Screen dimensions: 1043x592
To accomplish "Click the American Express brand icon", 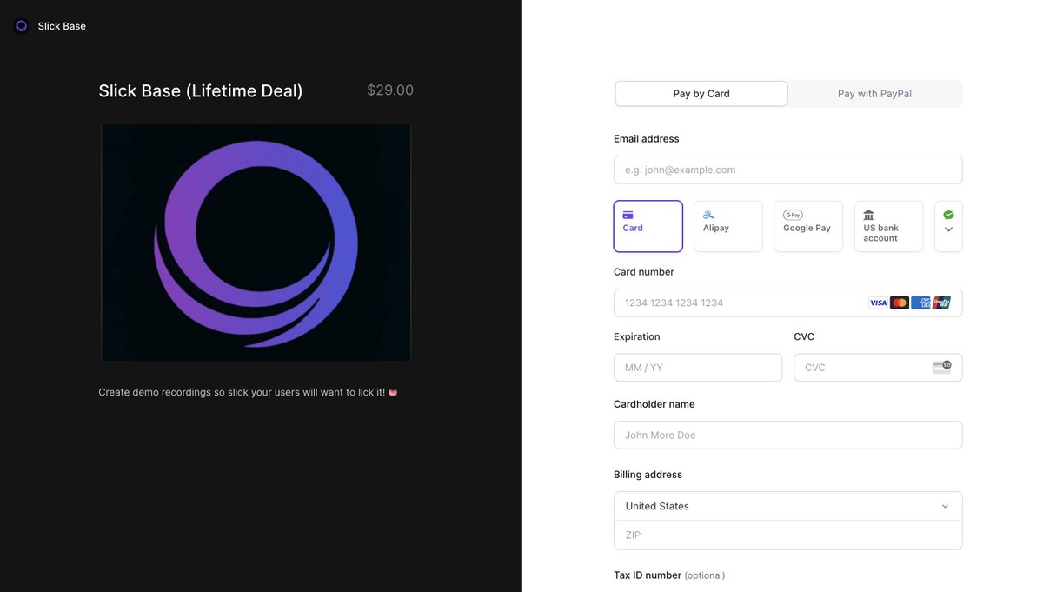I will 920,303.
